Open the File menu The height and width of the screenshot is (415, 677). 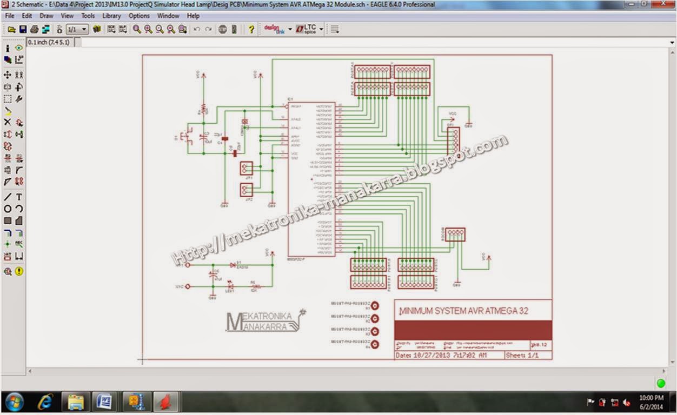tap(9, 16)
